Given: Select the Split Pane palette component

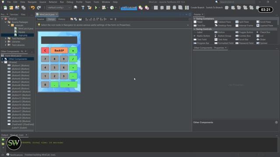Looking at the screenshot, I should (x=242, y=22).
